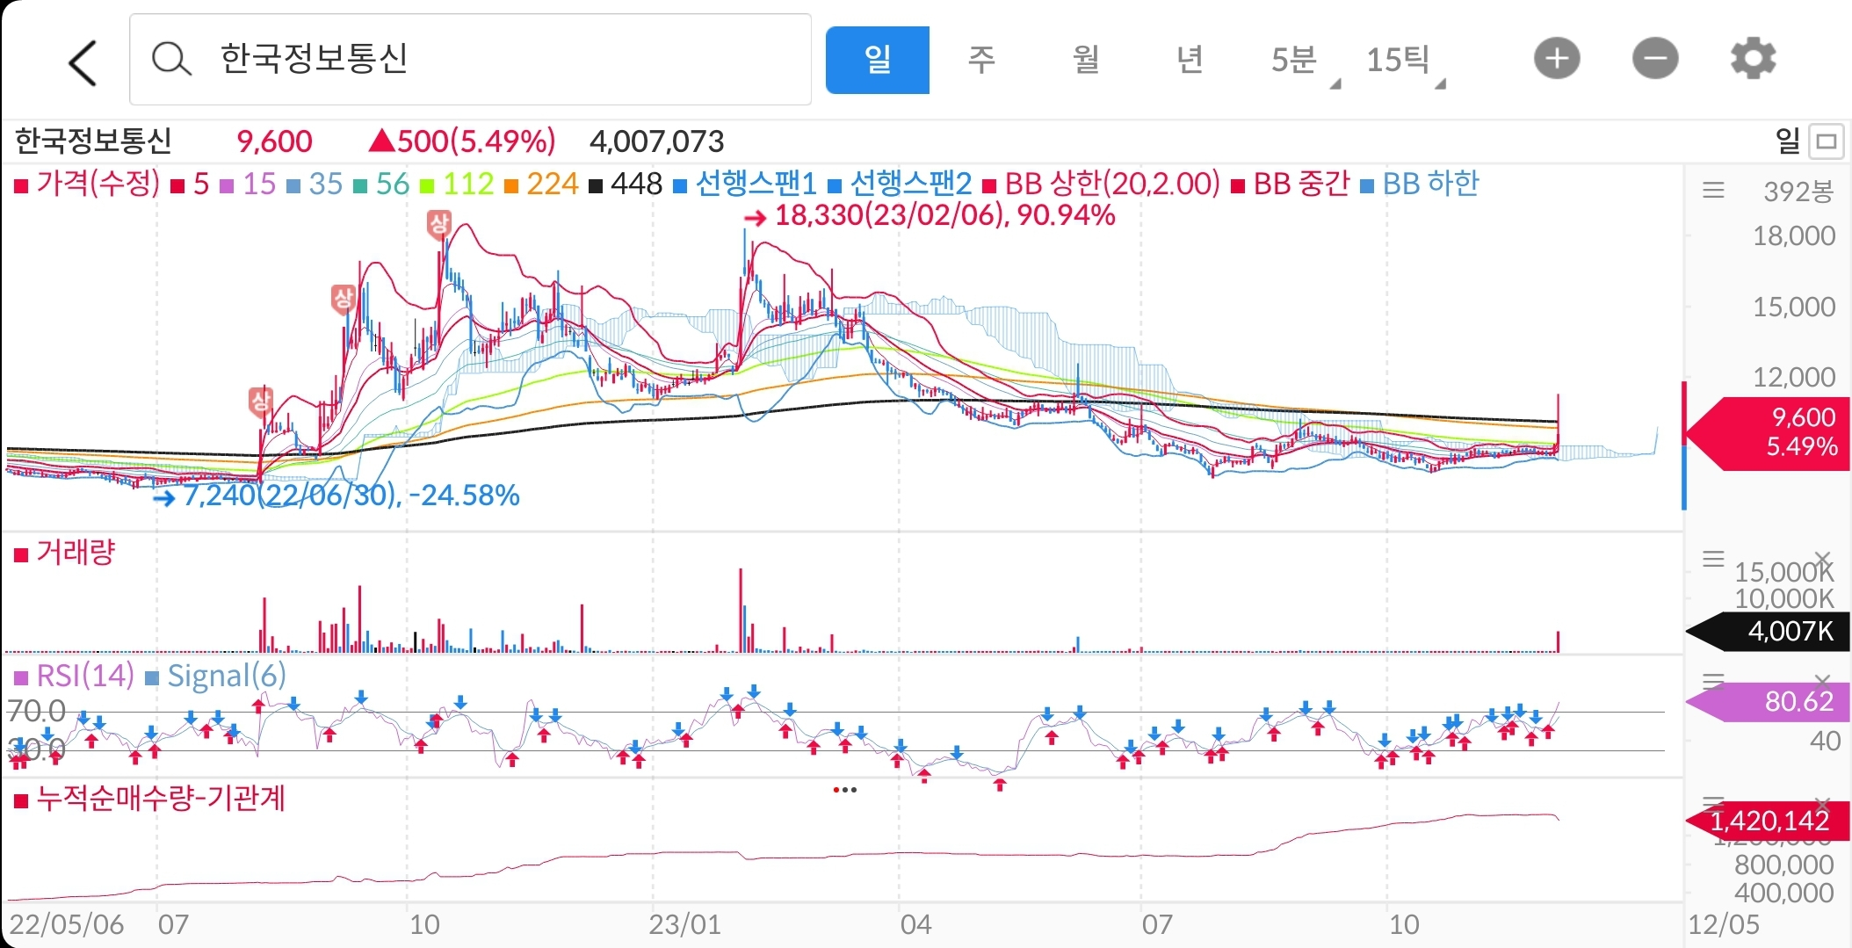Screen dimensions: 1852x948
Task: Click the middle 상 marker near September
Action: (x=344, y=299)
